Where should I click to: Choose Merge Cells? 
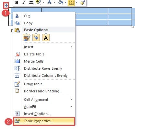(44, 61)
